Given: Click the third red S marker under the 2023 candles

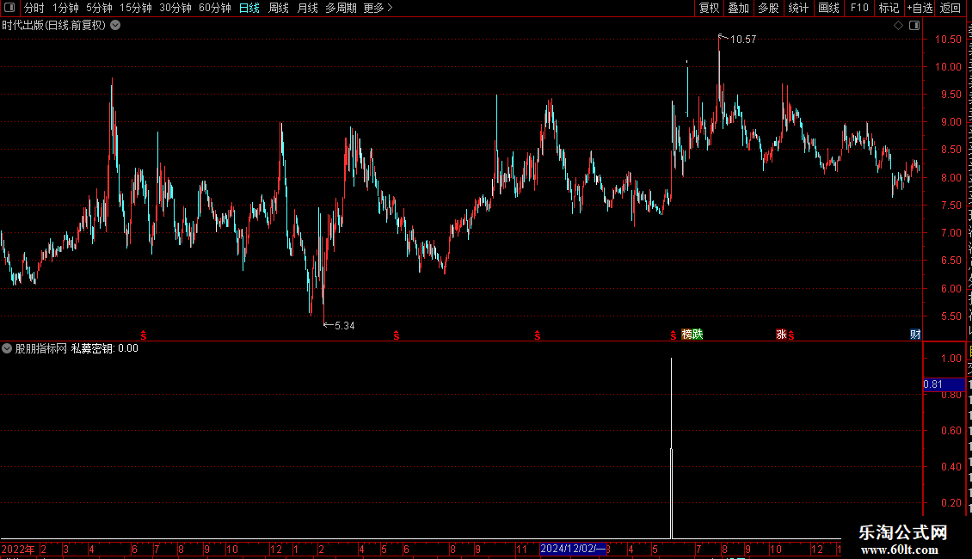Looking at the screenshot, I should (538, 335).
